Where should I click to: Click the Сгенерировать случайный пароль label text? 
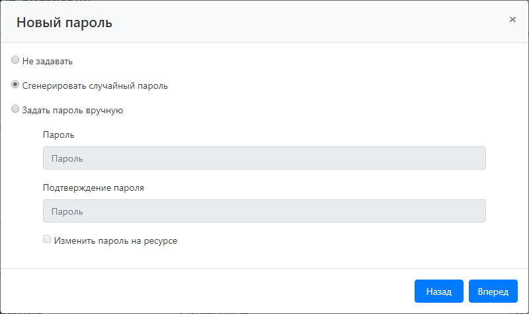(95, 85)
